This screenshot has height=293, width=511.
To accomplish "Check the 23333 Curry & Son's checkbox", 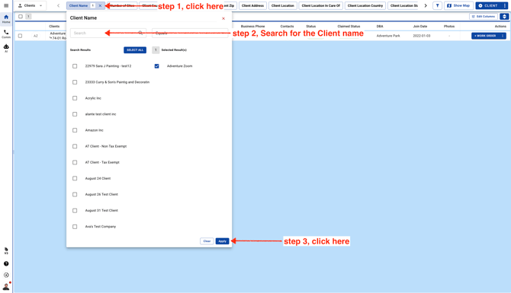I will (75, 82).
